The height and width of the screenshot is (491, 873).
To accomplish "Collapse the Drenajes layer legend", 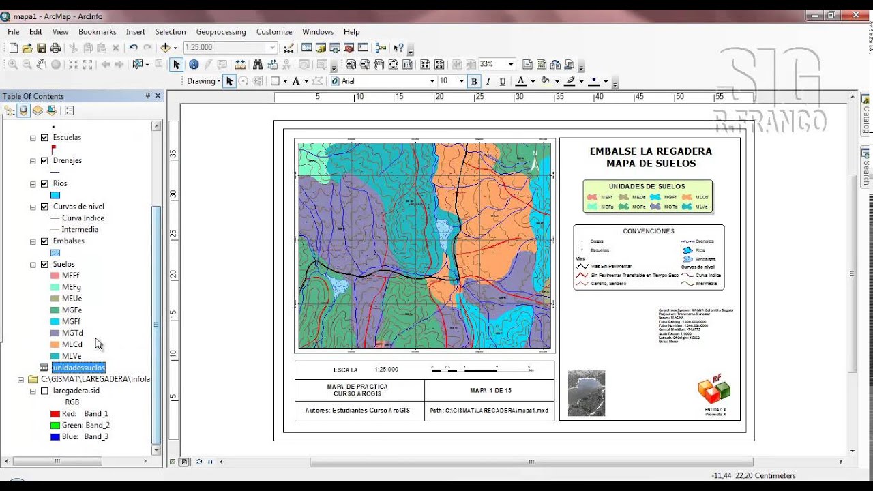I will coord(33,160).
